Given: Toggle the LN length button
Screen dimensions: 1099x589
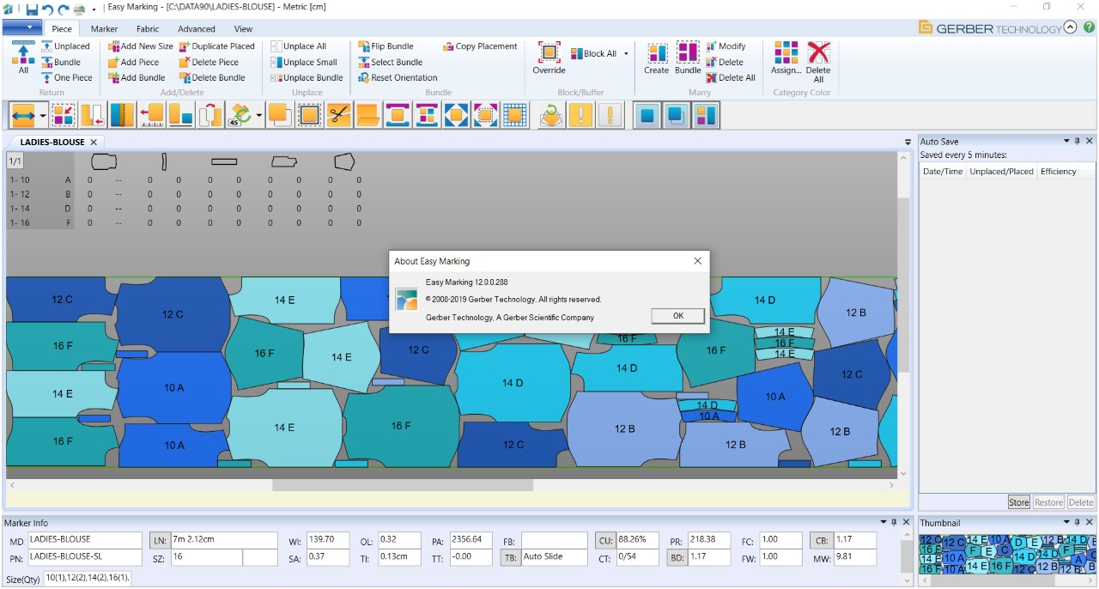Looking at the screenshot, I should 159,540.
